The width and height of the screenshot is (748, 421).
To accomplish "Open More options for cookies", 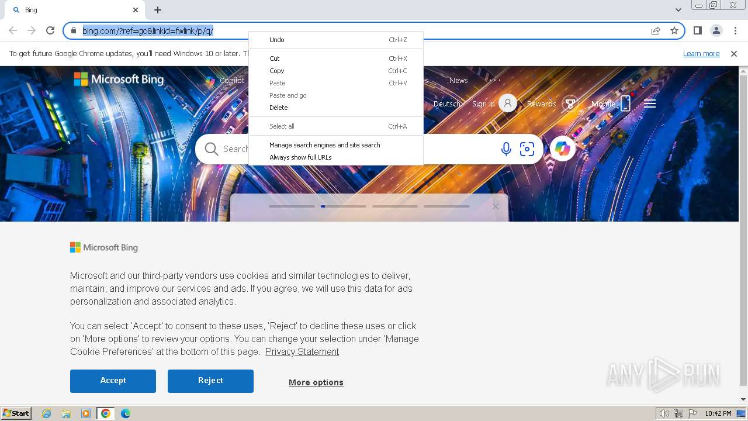I will [x=316, y=382].
